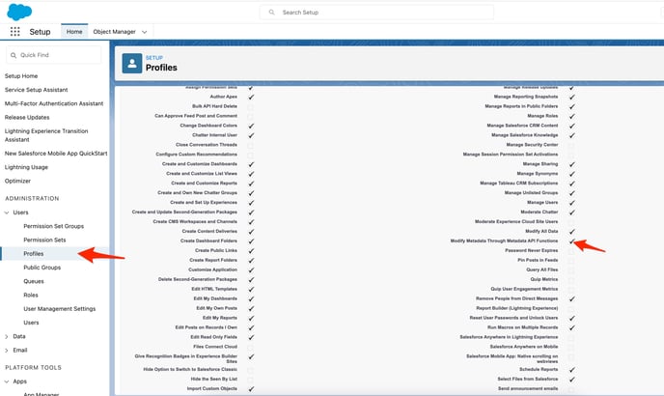Image resolution: width=664 pixels, height=396 pixels.
Task: Toggle Edit HTML Templates checkbox
Action: [x=251, y=289]
